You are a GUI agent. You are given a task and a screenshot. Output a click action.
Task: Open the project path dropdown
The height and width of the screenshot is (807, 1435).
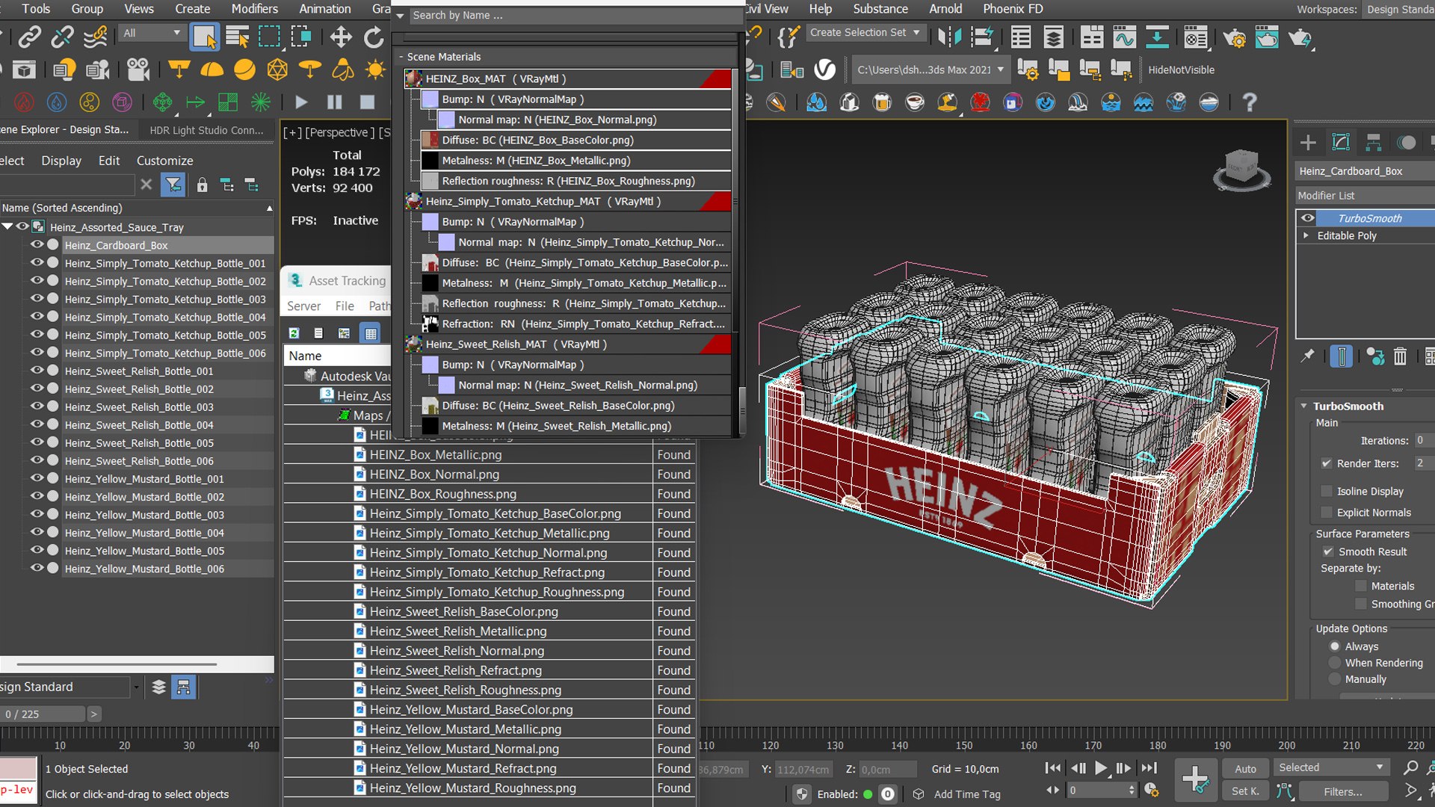coord(931,69)
